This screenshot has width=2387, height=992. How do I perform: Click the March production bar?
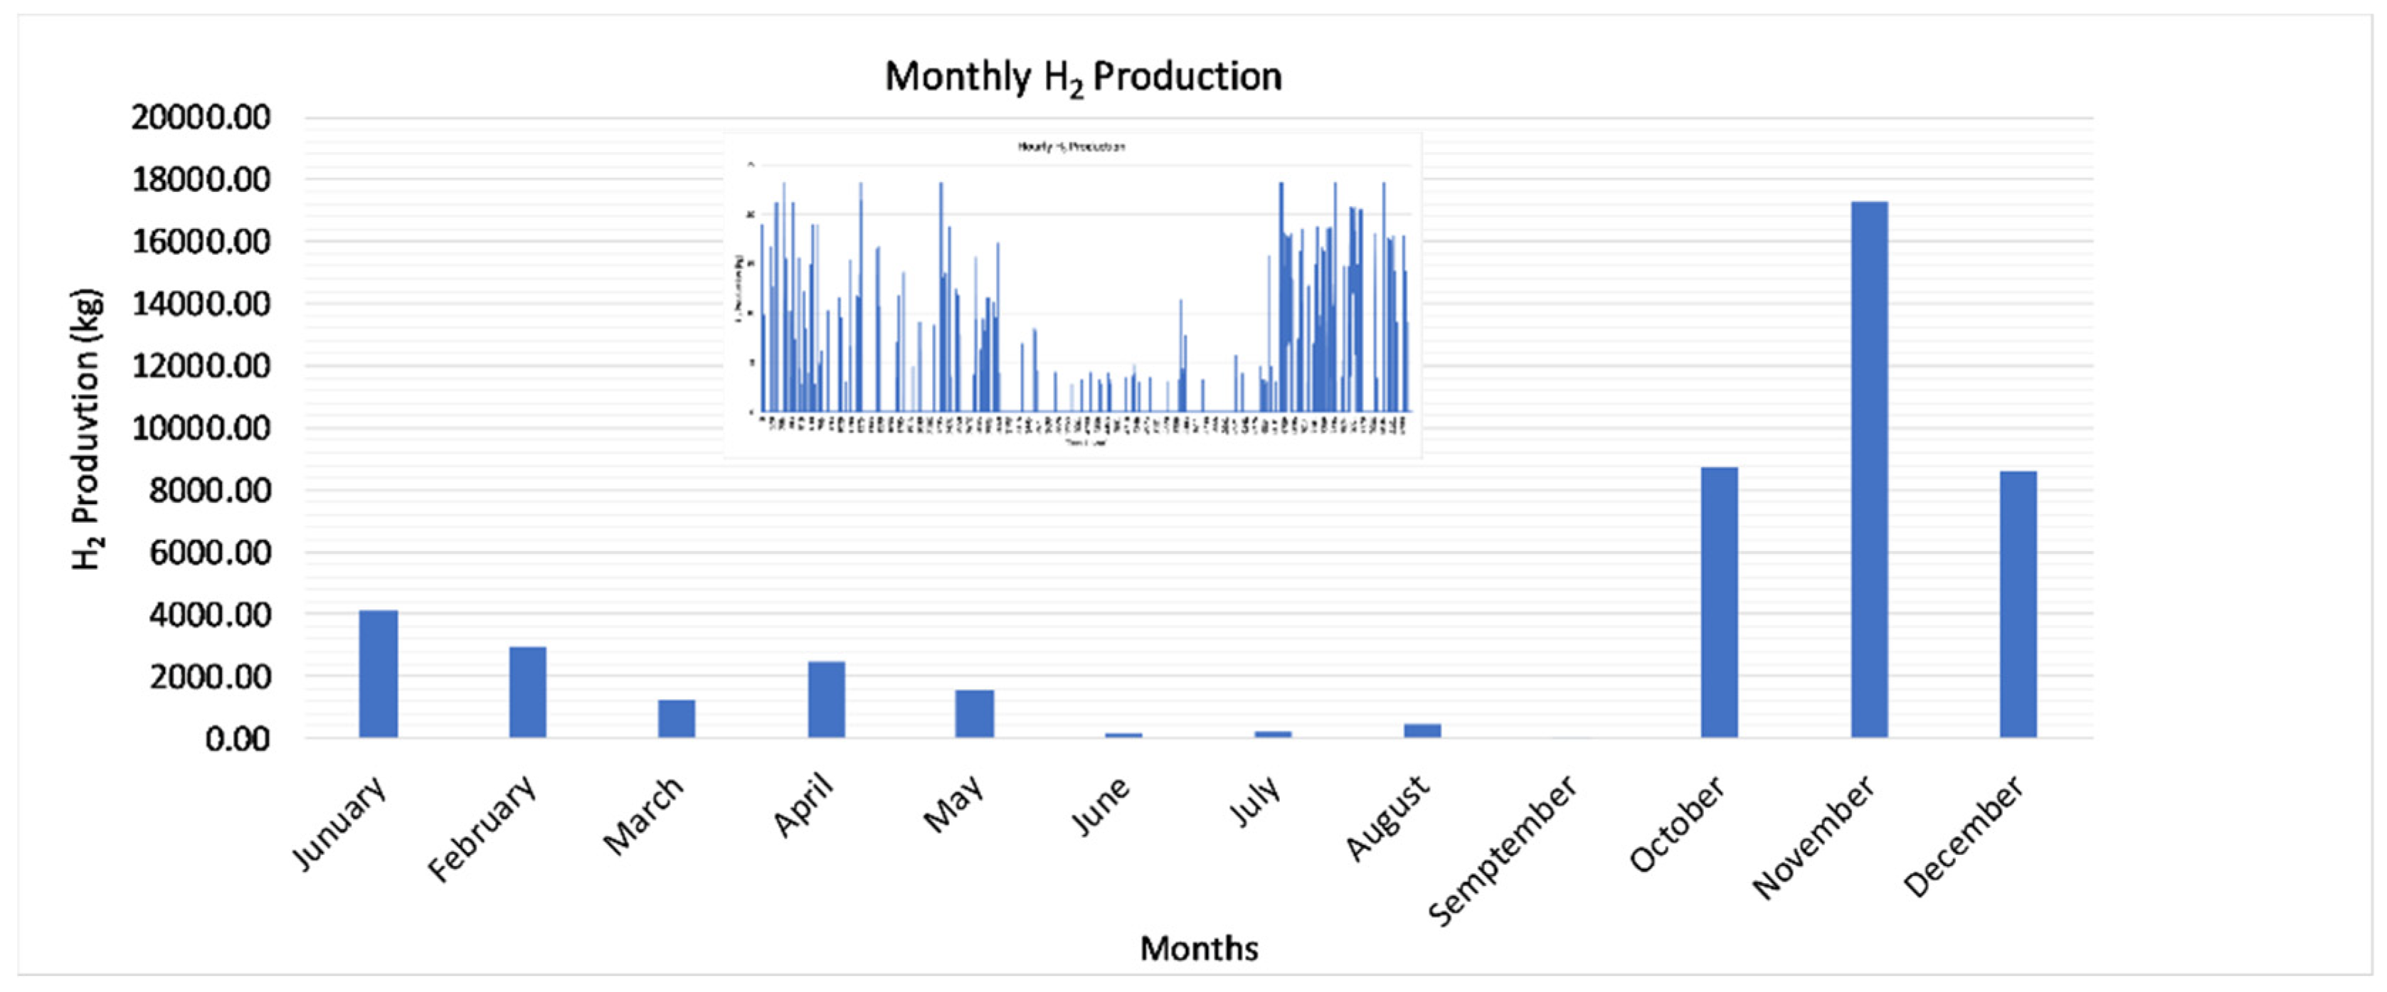pyautogui.click(x=677, y=718)
